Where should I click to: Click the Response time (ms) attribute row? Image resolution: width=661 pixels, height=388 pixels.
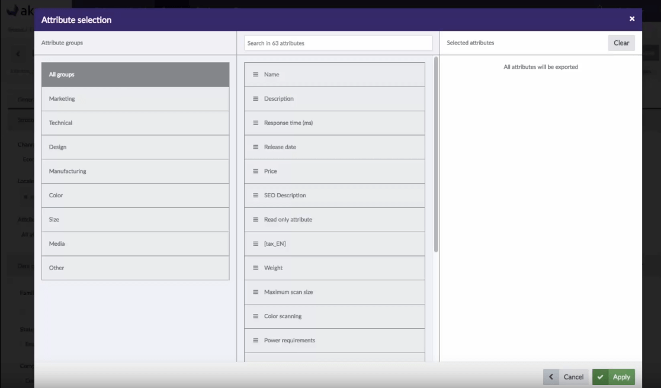pyautogui.click(x=335, y=123)
